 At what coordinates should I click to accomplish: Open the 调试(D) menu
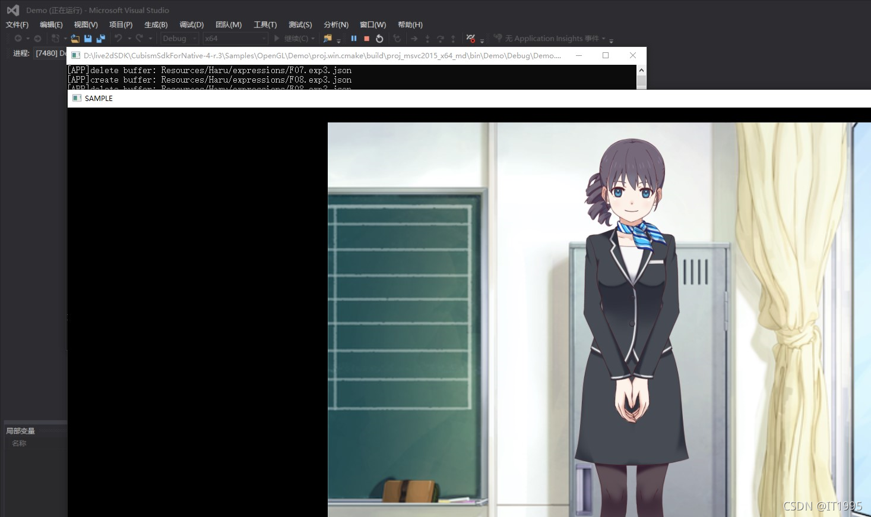click(x=192, y=24)
